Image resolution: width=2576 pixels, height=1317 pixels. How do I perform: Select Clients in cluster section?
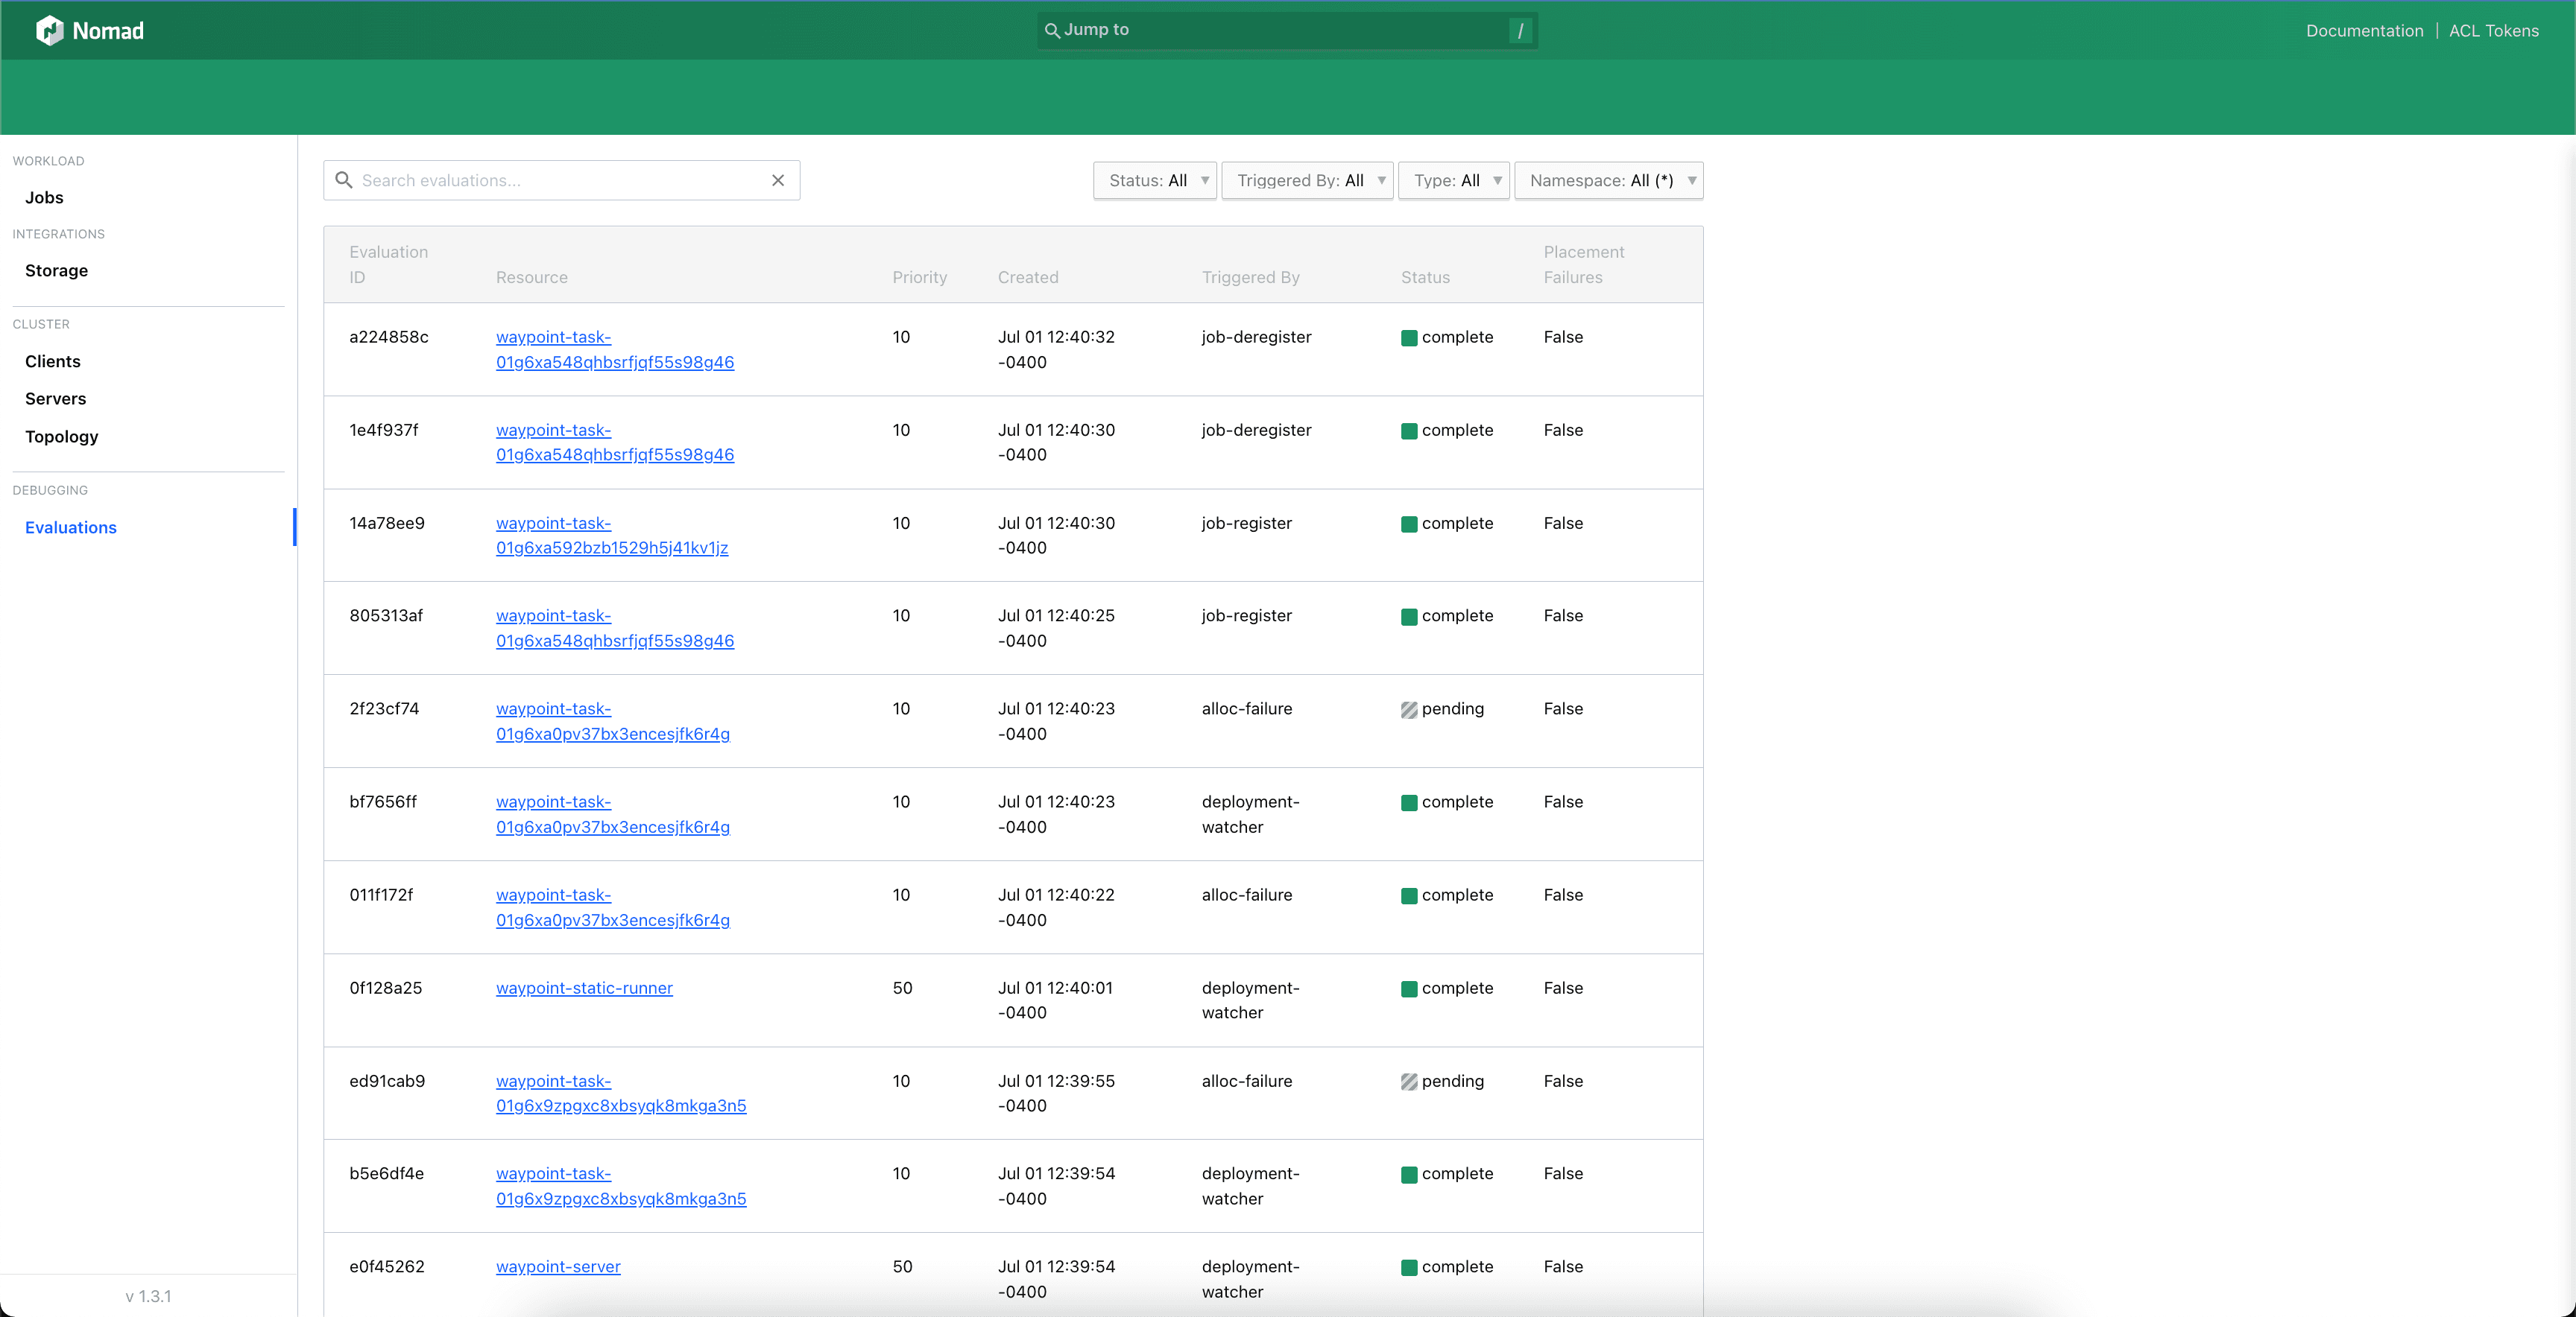(52, 361)
